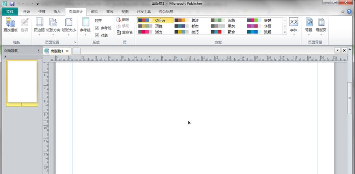This screenshot has width=355, height=174.
Task: Select the 穿越 color scheme
Action: (x=264, y=20)
